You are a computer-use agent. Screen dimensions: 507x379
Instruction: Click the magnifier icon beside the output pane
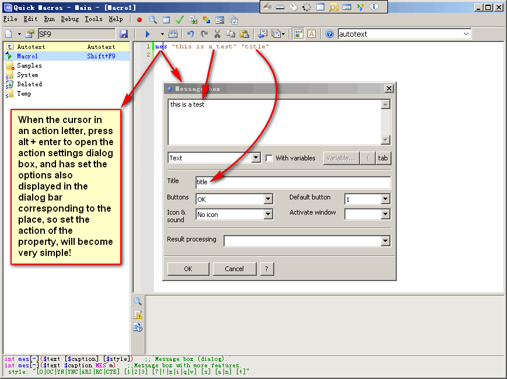(138, 301)
